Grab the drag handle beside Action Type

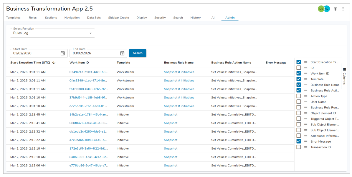click(x=306, y=96)
